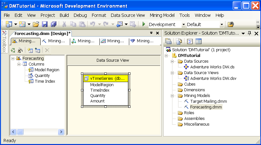This screenshot has width=261, height=145.
Task: Click the Add New Item toolbar icon
Action: (x=22, y=24)
